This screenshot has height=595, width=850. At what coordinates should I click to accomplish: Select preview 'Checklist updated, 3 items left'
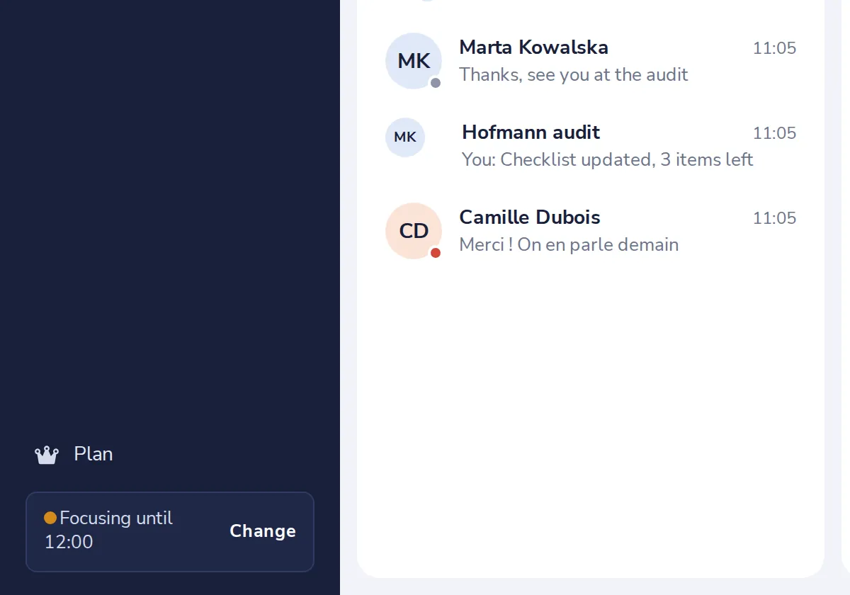pyautogui.click(x=627, y=160)
